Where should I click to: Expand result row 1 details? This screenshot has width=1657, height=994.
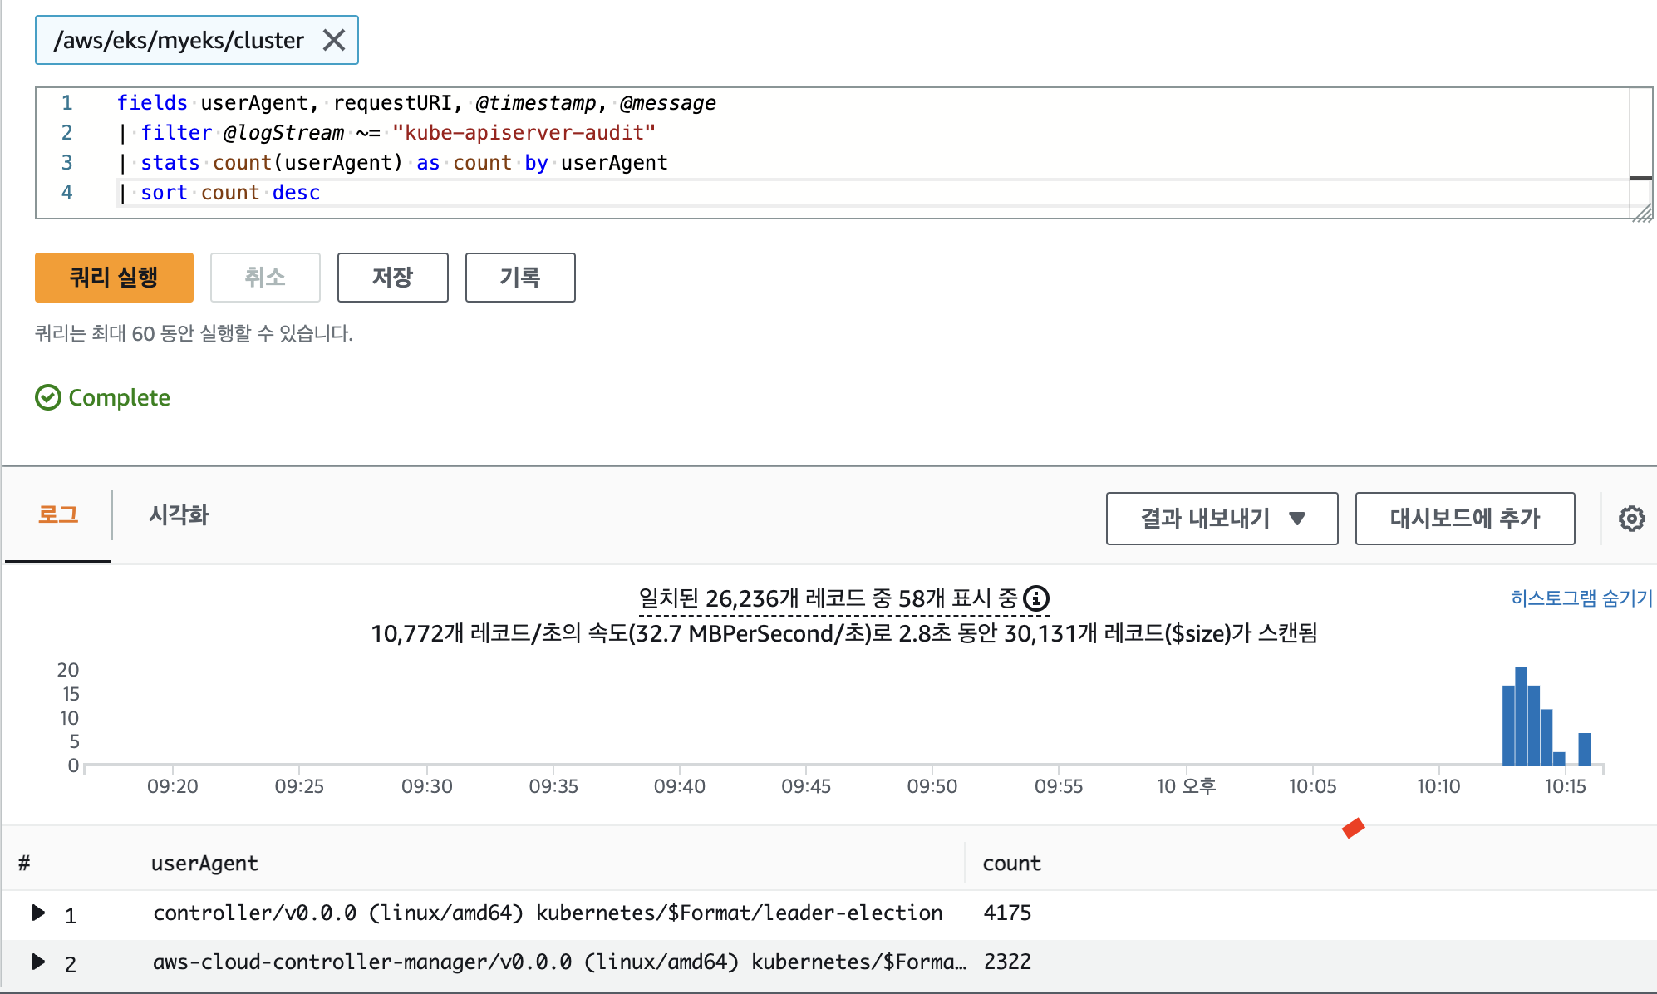(x=37, y=913)
